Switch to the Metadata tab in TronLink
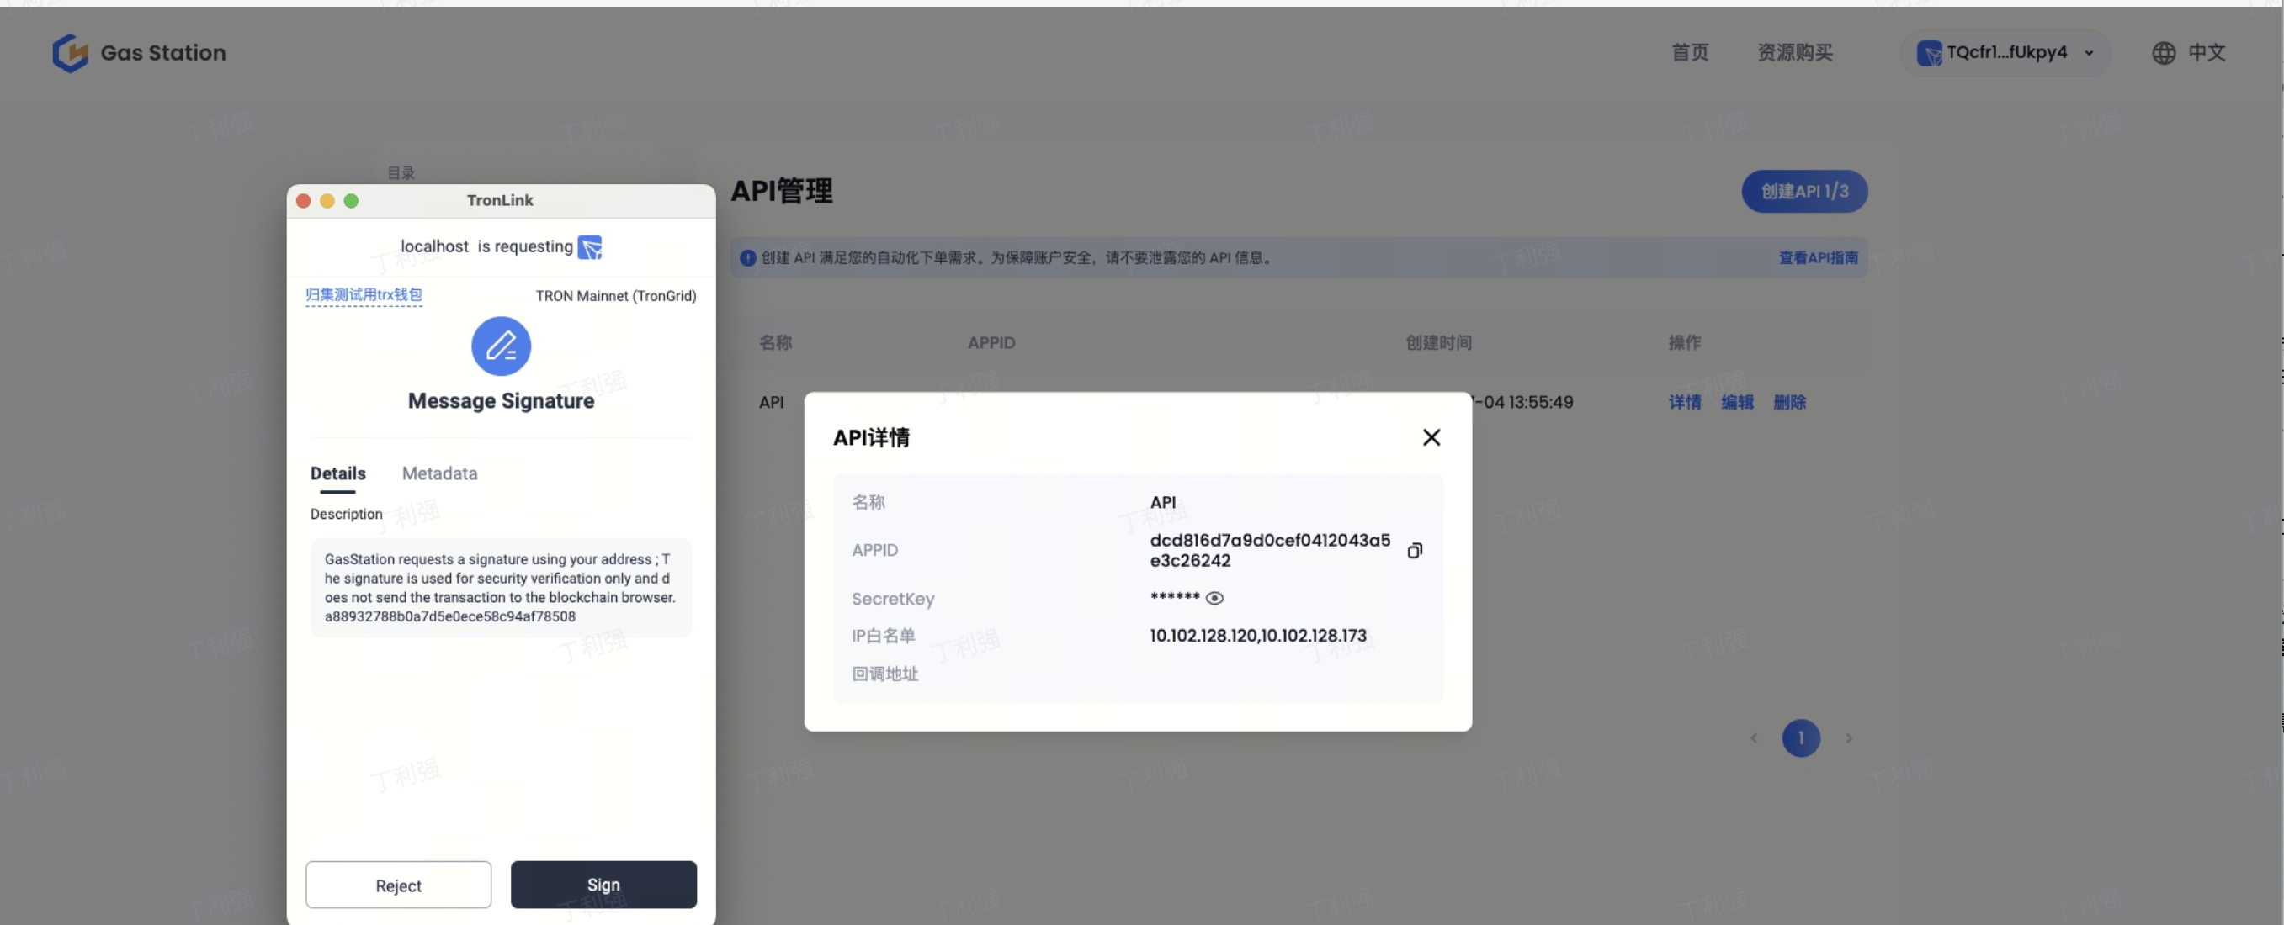This screenshot has height=925, width=2284. (440, 474)
